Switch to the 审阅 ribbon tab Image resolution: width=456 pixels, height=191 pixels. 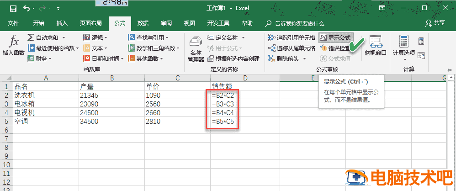166,24
